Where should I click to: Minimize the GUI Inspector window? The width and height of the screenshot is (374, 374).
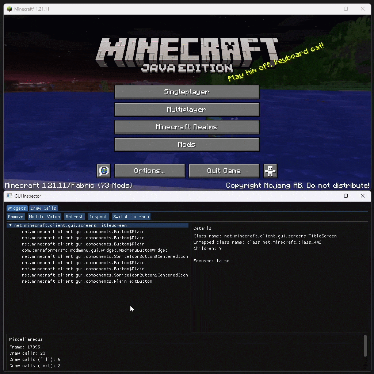(x=329, y=196)
